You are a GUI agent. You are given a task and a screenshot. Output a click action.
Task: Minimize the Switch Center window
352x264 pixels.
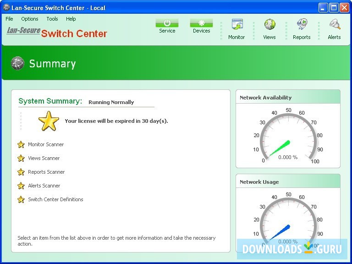point(323,8)
